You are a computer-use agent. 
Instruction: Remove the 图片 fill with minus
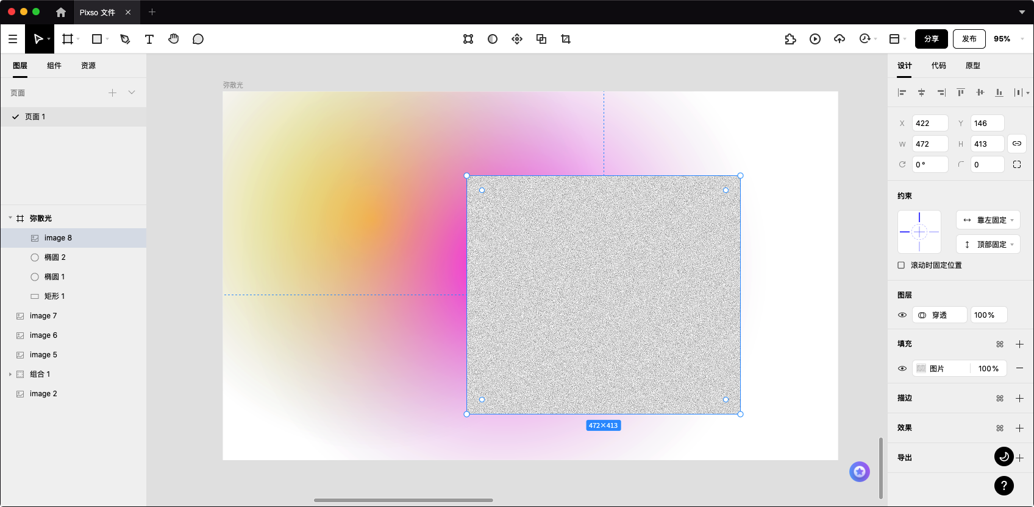1019,368
